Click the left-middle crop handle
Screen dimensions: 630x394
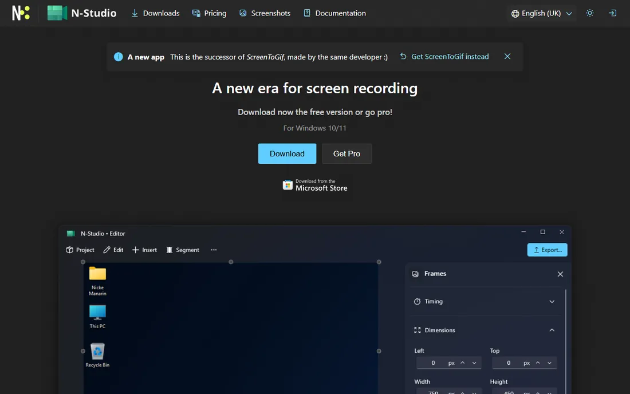tap(83, 351)
